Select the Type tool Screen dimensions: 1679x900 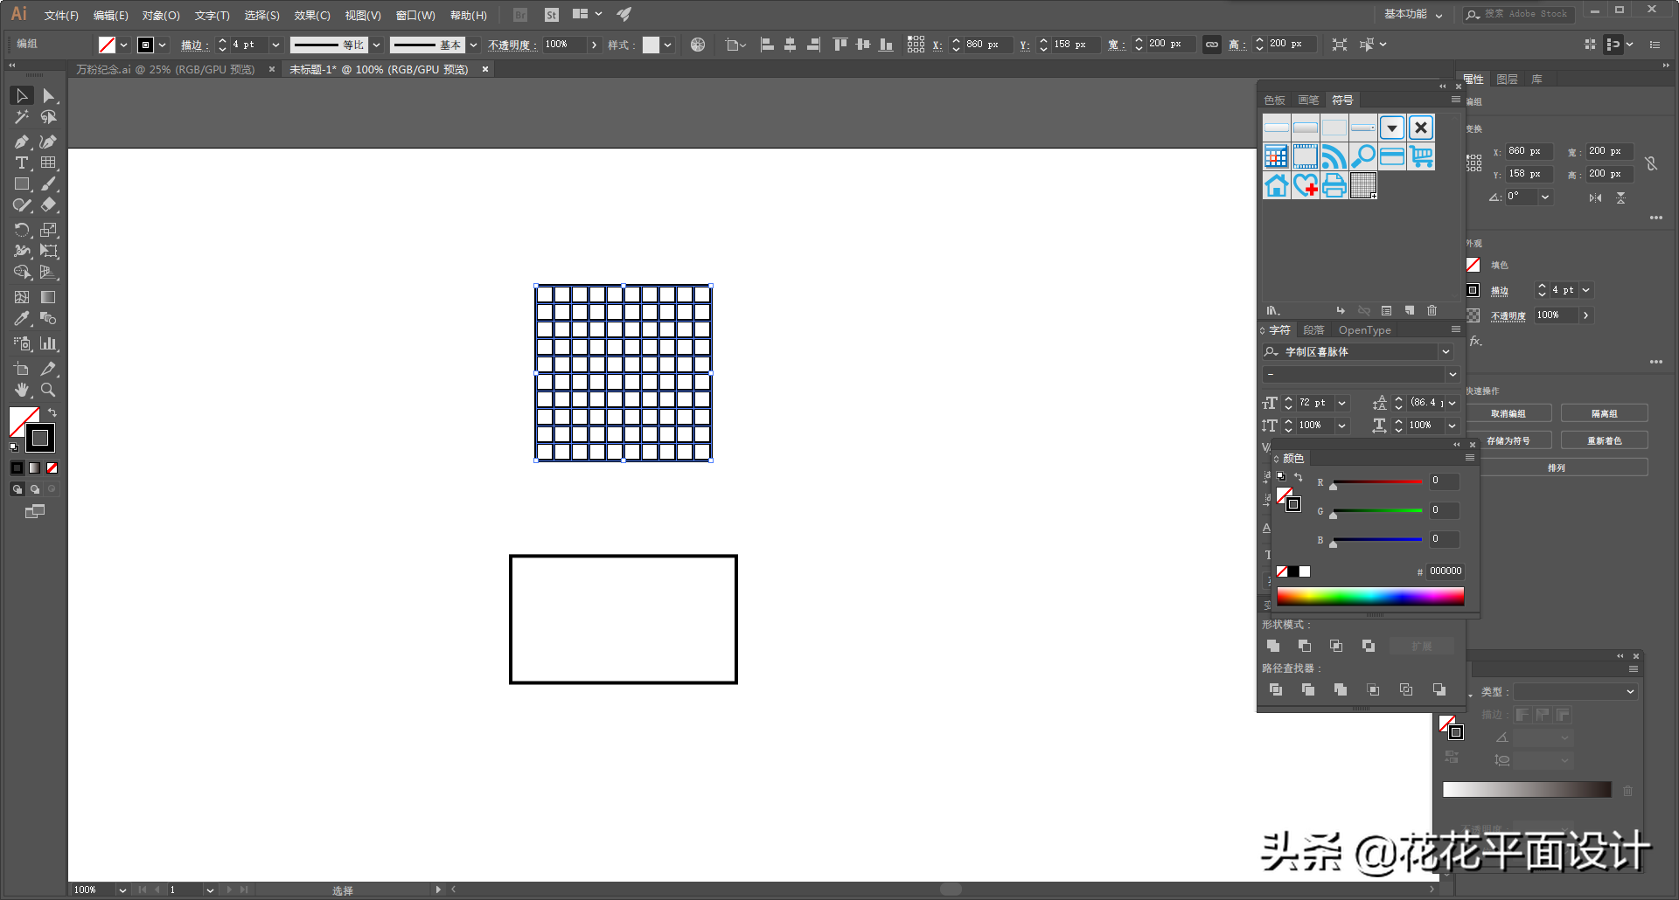(x=22, y=163)
